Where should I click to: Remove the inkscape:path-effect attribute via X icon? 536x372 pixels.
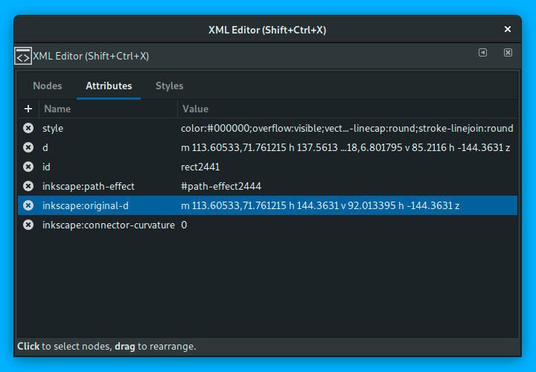click(28, 186)
